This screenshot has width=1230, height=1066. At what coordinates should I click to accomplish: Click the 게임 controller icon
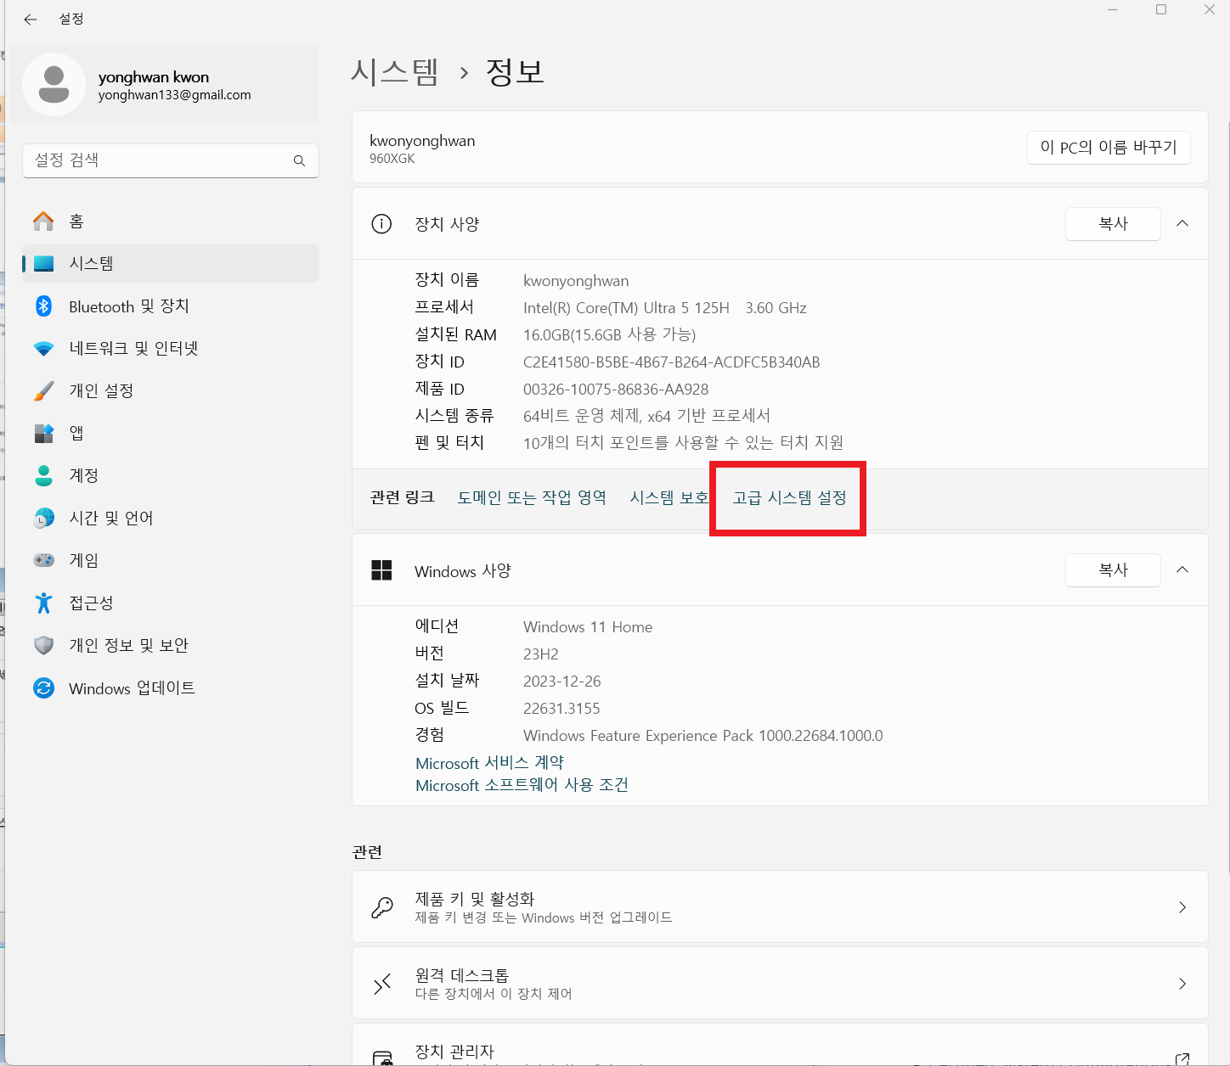(x=43, y=560)
